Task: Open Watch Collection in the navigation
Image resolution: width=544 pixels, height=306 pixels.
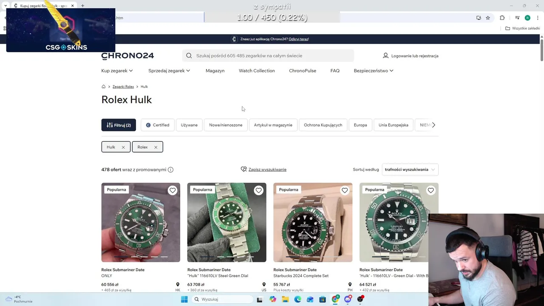Action: (x=257, y=71)
